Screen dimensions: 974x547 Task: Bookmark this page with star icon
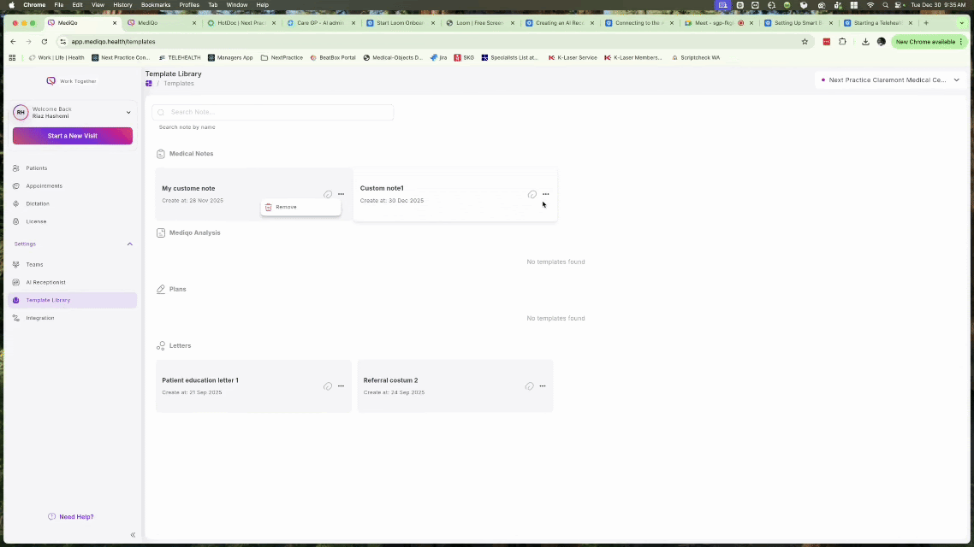pyautogui.click(x=805, y=42)
